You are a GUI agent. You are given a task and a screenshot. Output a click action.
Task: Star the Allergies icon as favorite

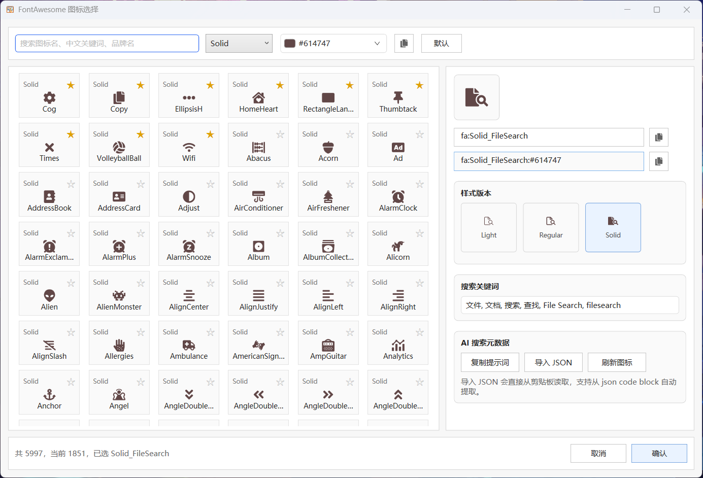(141, 332)
